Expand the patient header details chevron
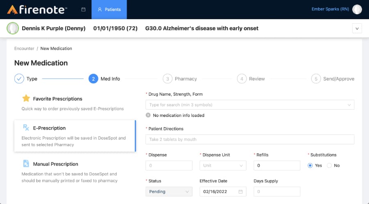369x204 pixels. click(x=357, y=28)
